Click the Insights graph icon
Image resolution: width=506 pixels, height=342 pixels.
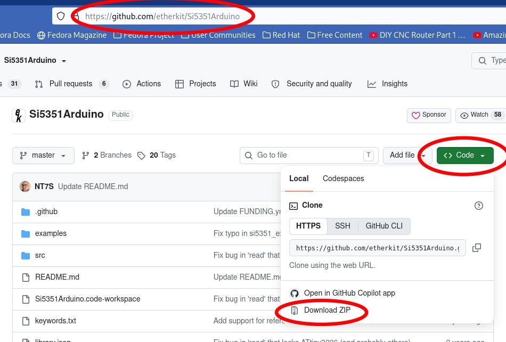pos(372,84)
